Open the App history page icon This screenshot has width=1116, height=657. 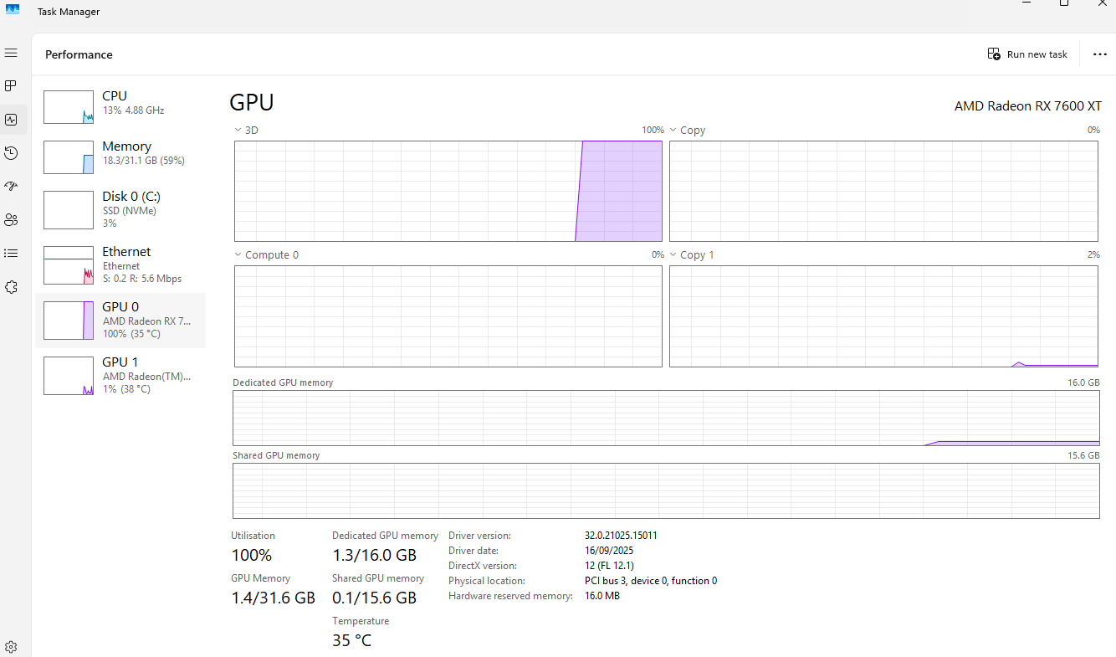tap(11, 153)
